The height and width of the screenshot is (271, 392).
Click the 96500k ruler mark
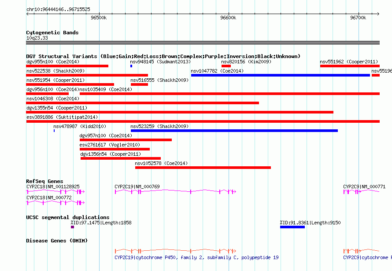tap(99, 18)
